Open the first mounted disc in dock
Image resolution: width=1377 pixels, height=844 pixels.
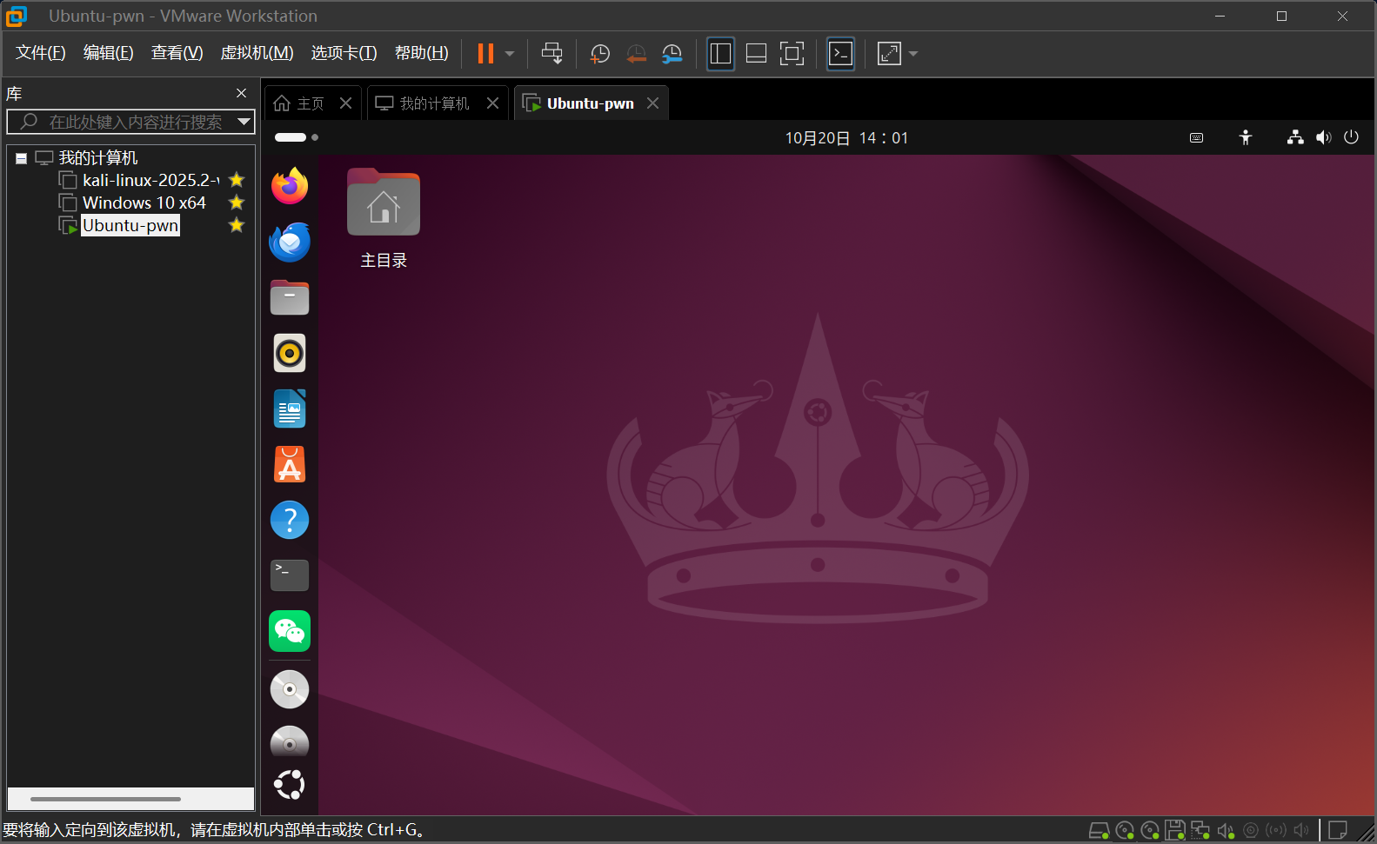pos(290,689)
